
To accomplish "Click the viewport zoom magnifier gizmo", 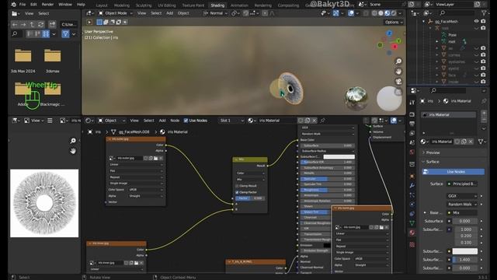I will [398, 61].
